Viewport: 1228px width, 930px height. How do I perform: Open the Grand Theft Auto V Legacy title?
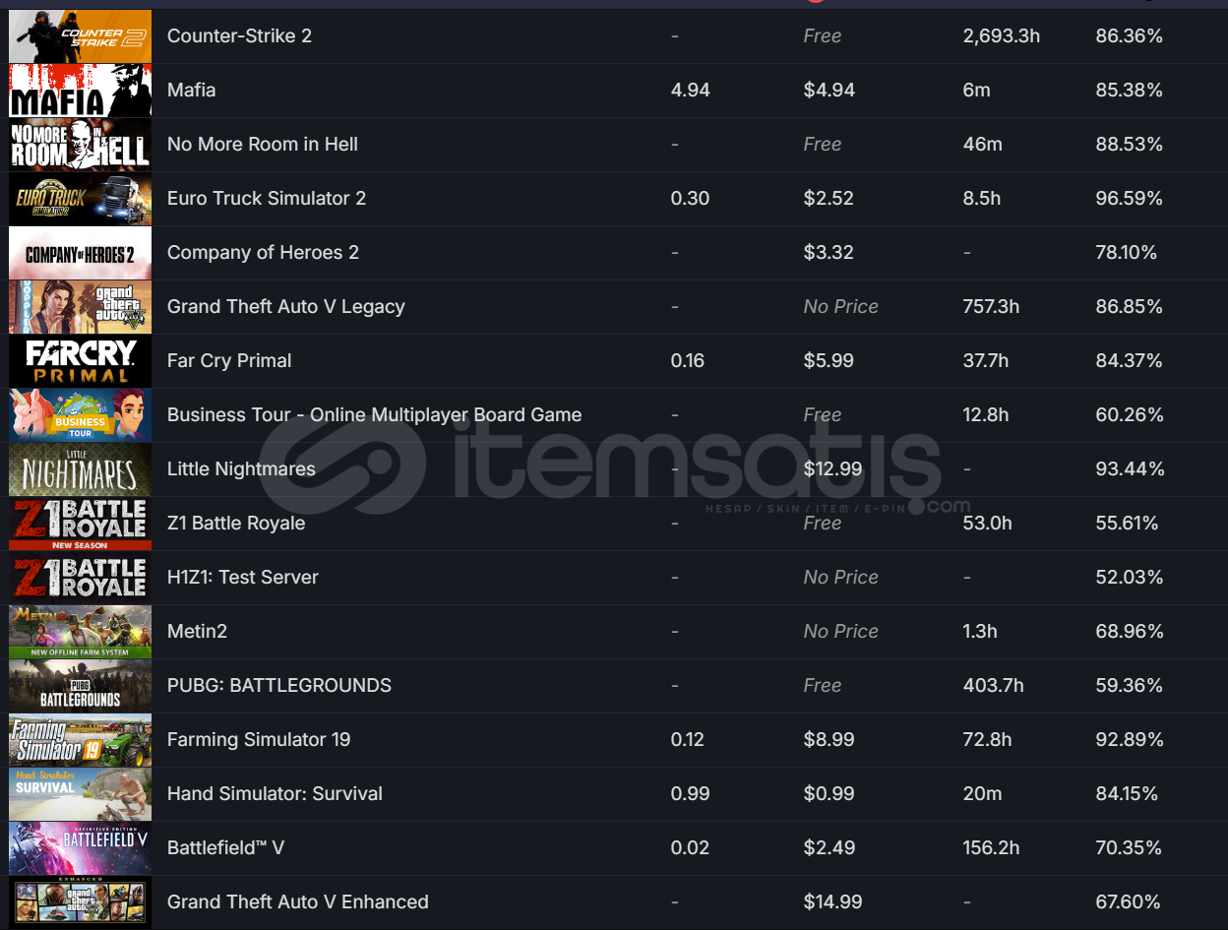pos(286,307)
